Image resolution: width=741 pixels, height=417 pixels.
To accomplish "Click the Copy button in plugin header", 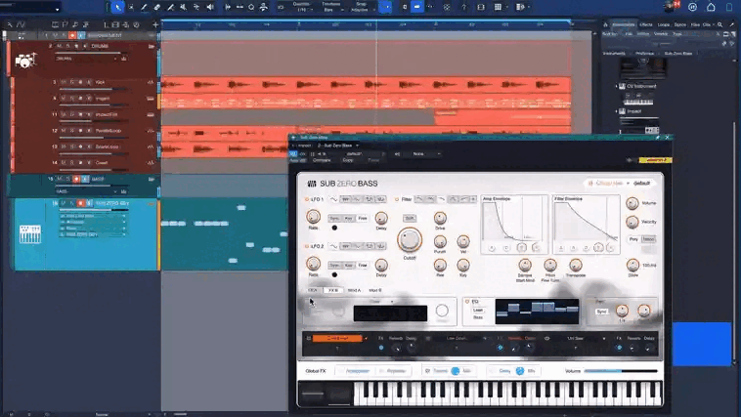I will tap(348, 160).
